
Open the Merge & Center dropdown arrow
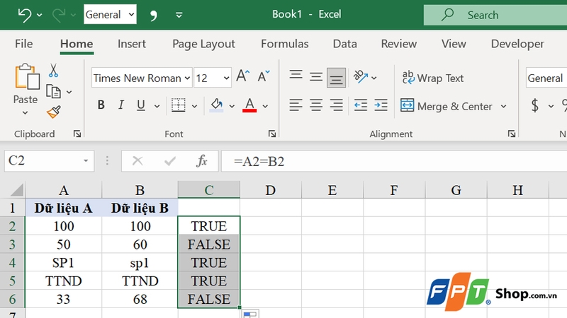click(504, 107)
